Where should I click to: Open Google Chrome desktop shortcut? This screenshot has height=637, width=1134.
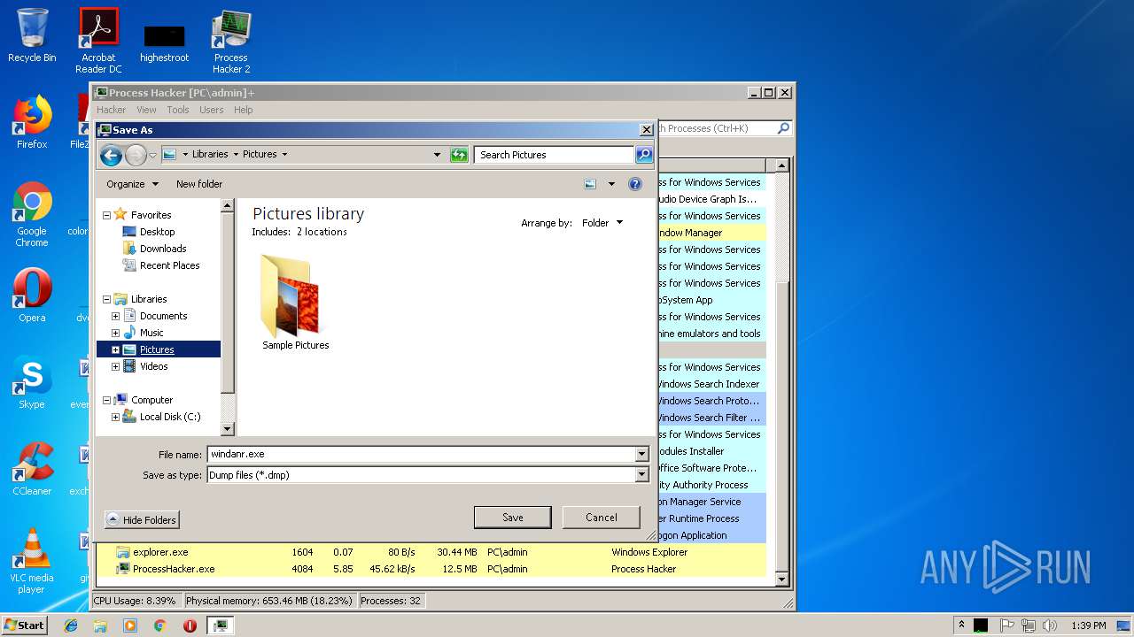pos(32,215)
